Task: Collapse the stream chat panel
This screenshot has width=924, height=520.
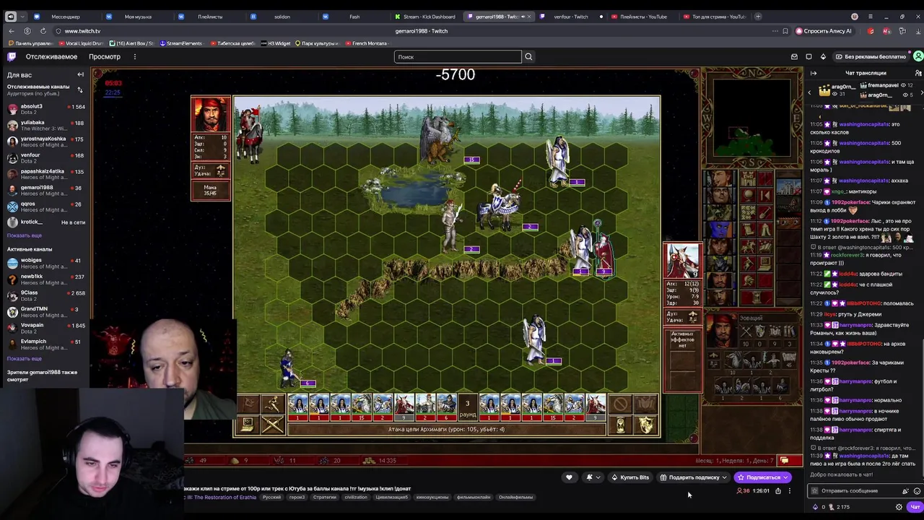Action: pos(814,73)
